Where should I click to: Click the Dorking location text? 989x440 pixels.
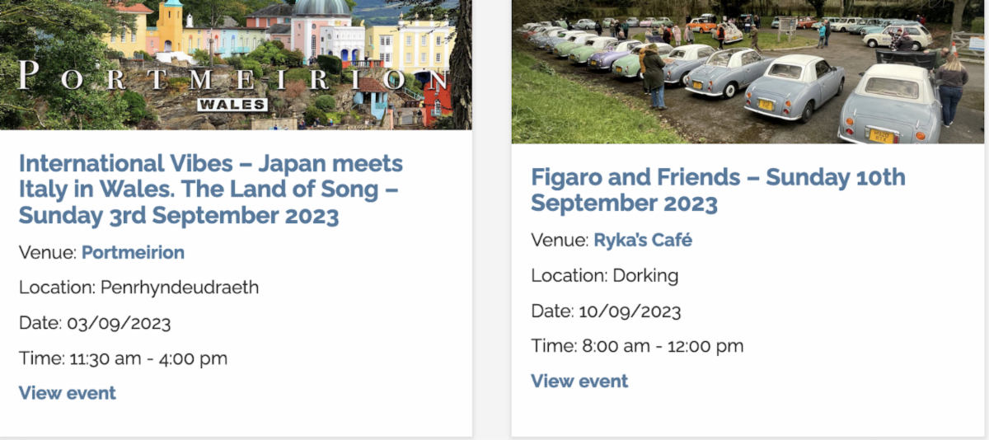(645, 275)
